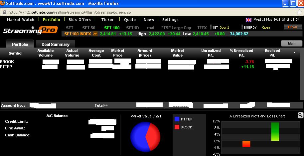Select the Portfolio sub-tab

pos(20,44)
